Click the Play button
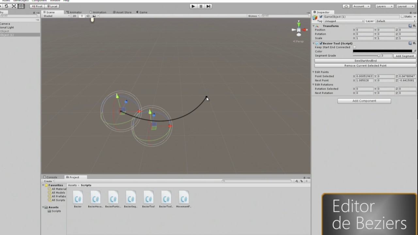 (x=193, y=6)
